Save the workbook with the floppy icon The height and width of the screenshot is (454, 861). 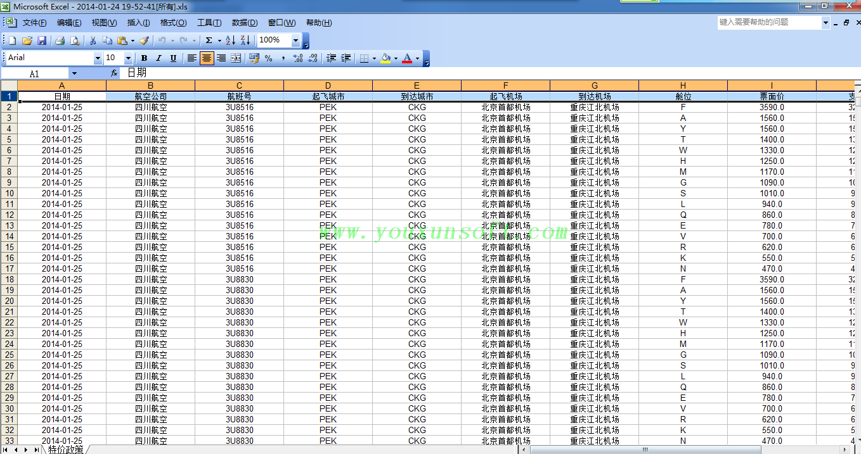click(x=42, y=41)
